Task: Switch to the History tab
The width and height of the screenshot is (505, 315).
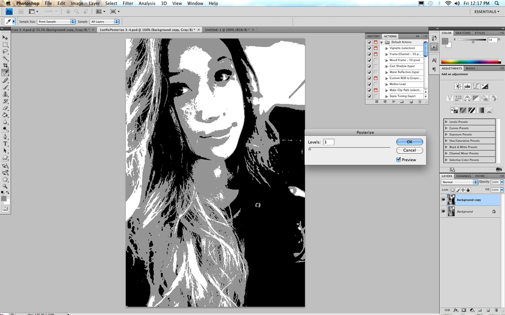Action: (x=374, y=36)
